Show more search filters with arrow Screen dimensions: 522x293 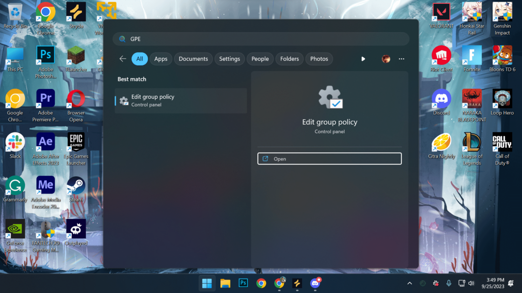[363, 59]
